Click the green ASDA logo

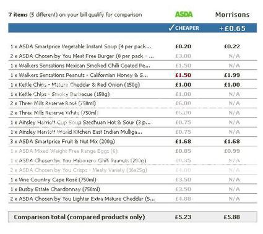tap(184, 14)
